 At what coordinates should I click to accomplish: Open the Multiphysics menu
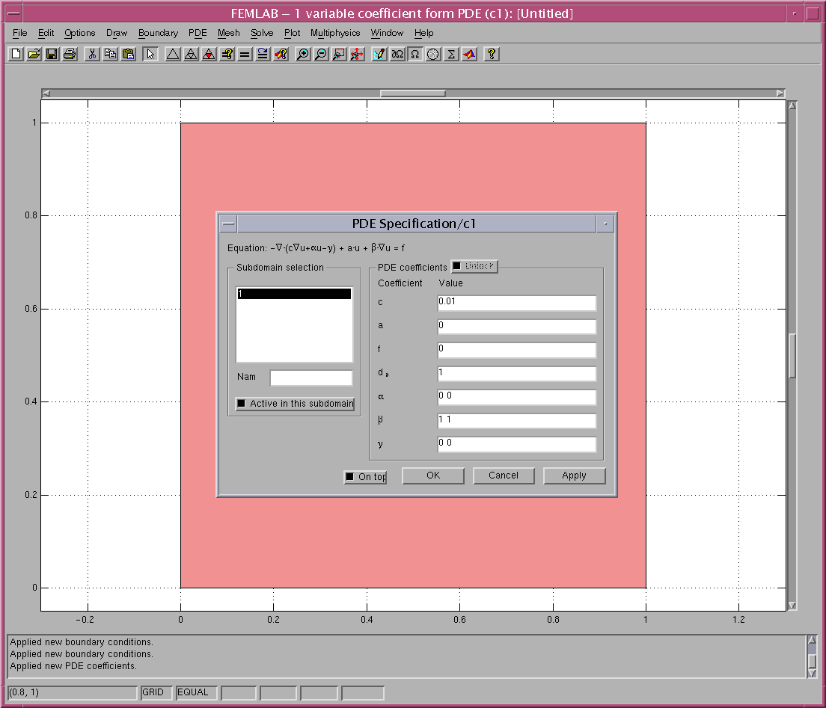pyautogui.click(x=335, y=33)
